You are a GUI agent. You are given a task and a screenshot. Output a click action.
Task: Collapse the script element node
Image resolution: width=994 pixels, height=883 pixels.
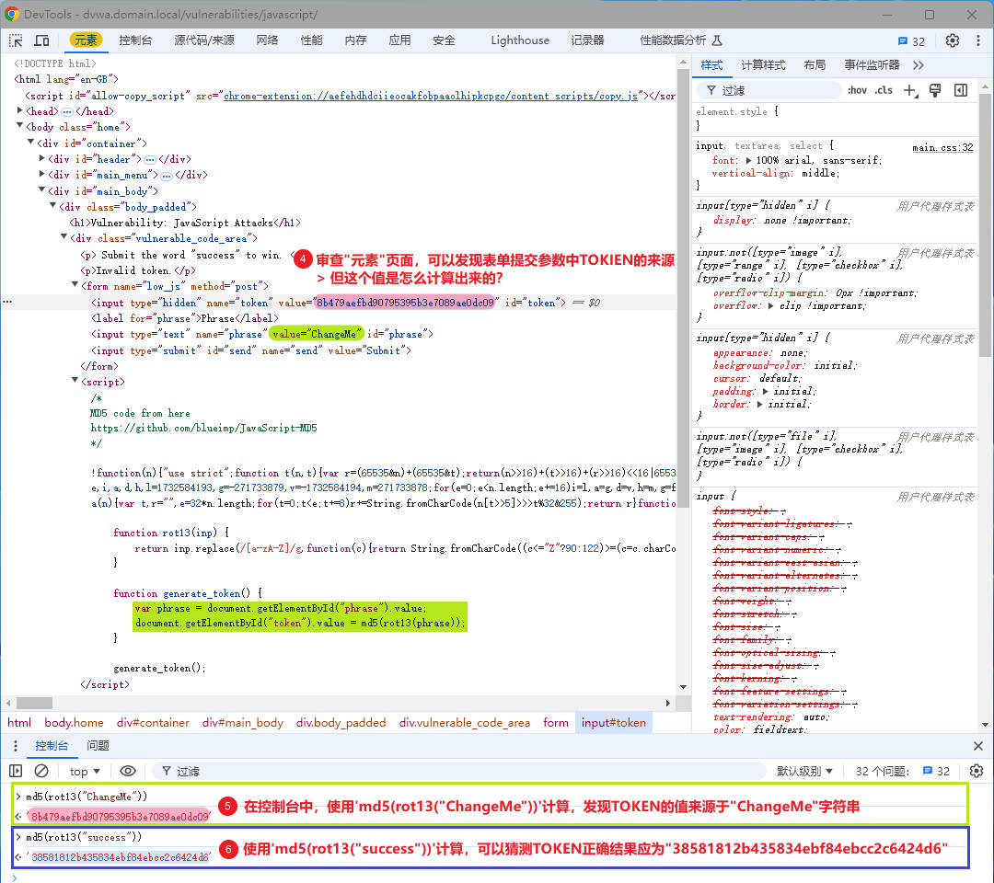point(75,382)
